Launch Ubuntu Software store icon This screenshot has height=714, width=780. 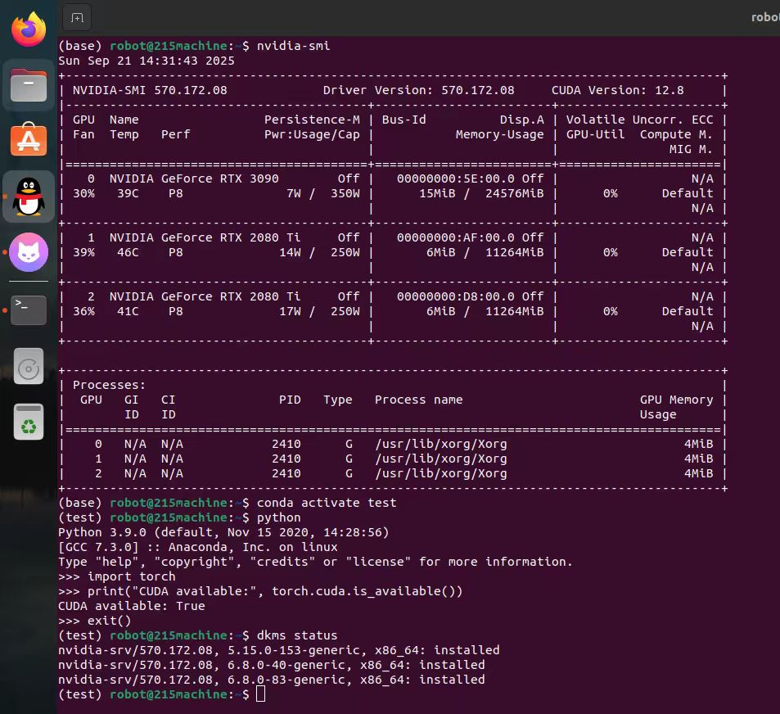click(29, 139)
